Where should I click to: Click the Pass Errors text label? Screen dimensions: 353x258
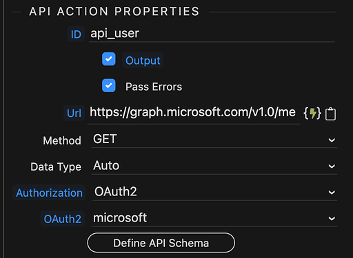pos(154,87)
